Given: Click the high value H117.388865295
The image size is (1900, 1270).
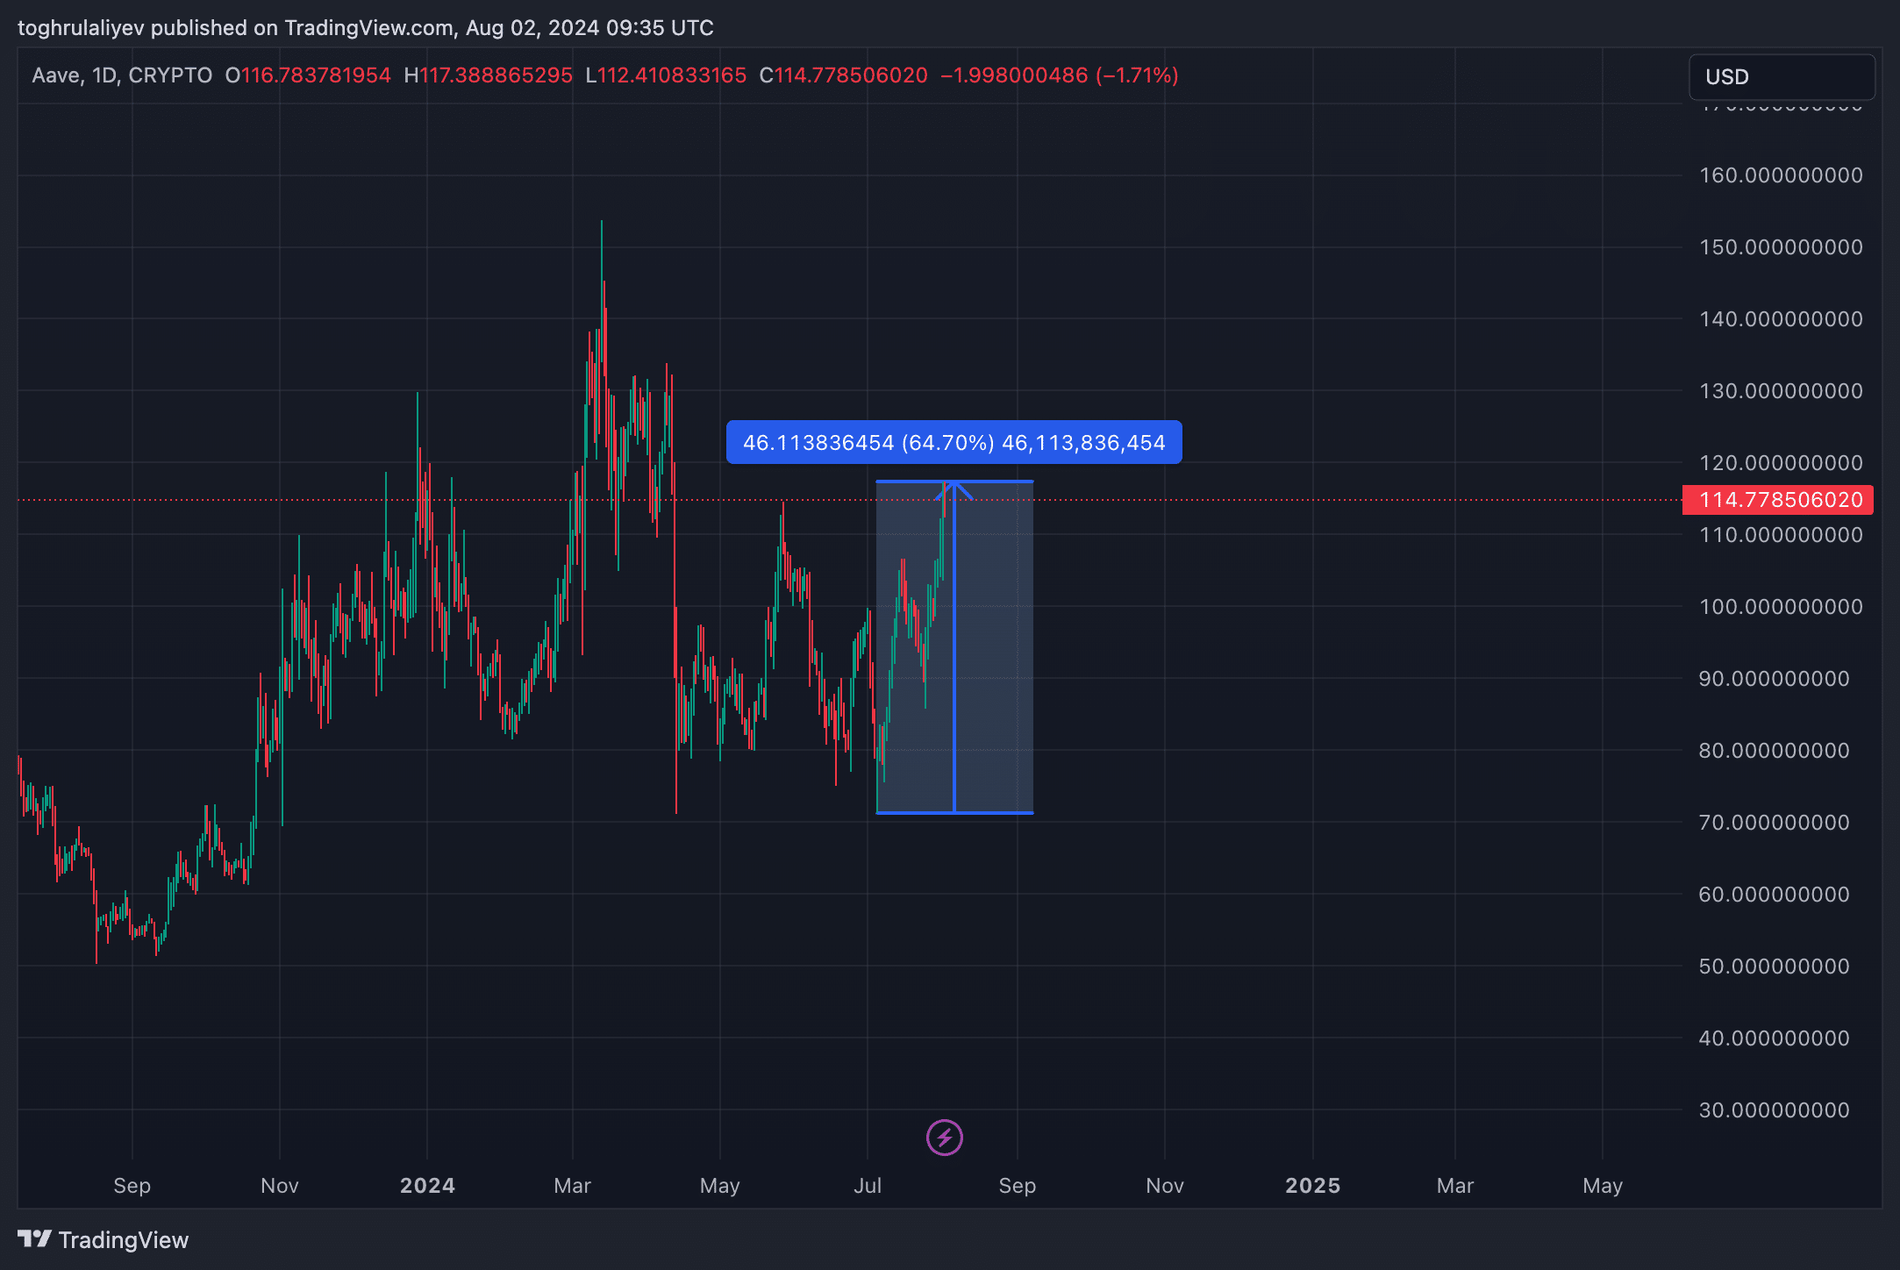Looking at the screenshot, I should pyautogui.click(x=488, y=75).
